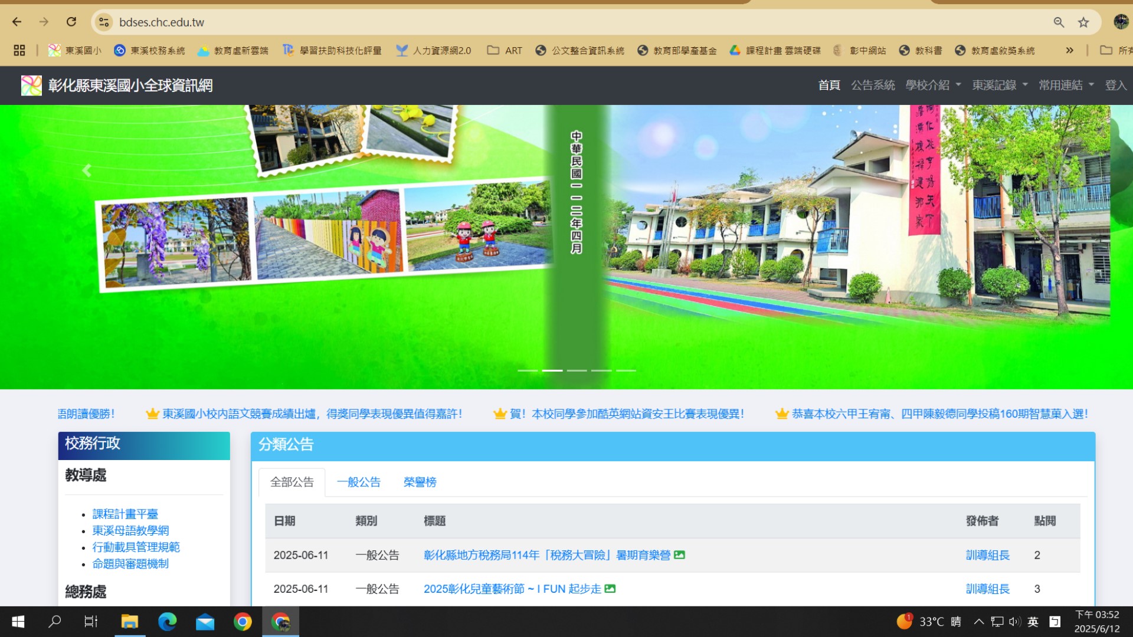Click the browser zoom magnifier icon
Image resolution: width=1133 pixels, height=637 pixels.
click(1059, 22)
